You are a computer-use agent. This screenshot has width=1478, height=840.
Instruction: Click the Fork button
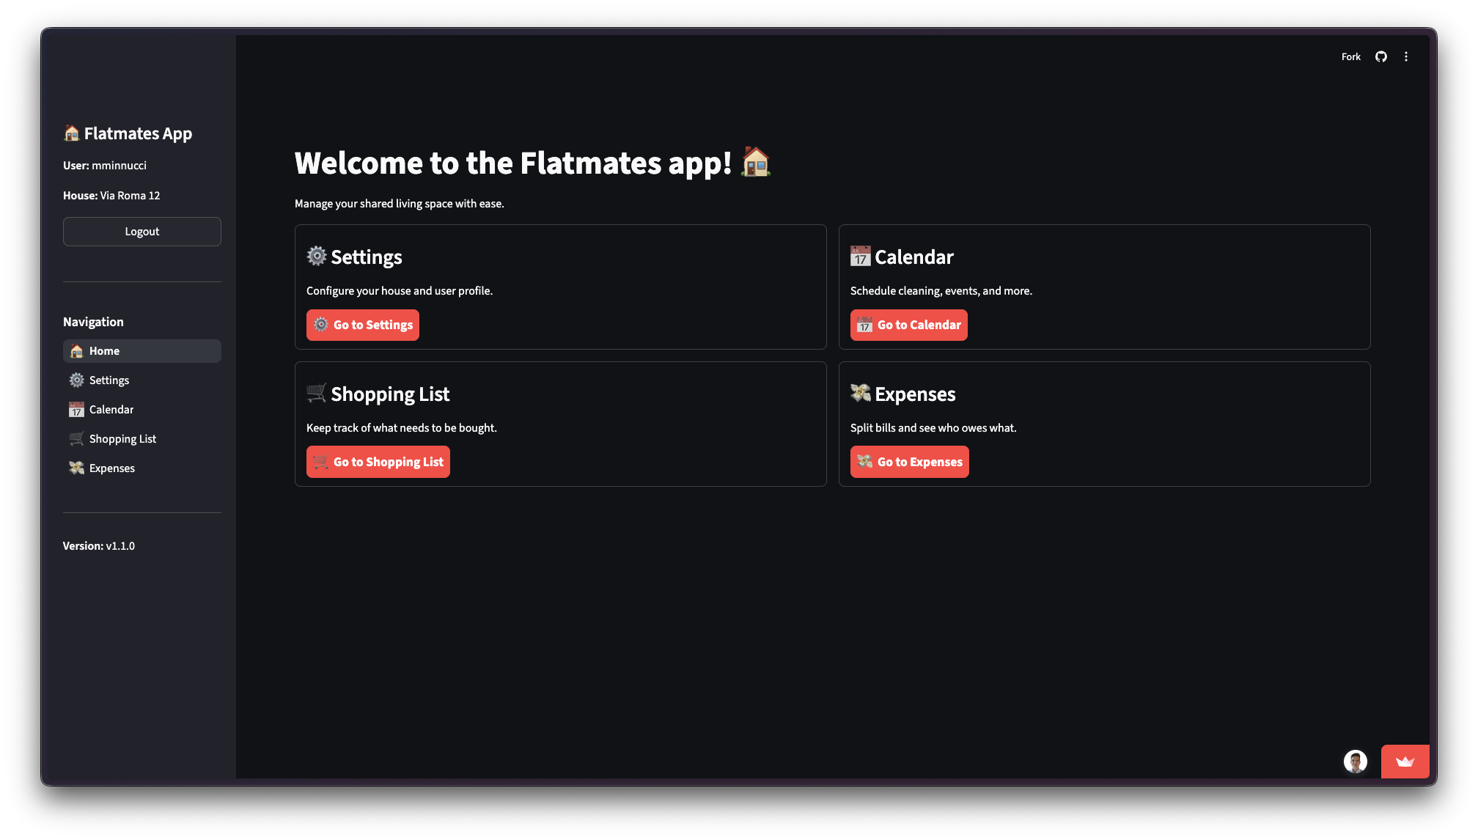[1350, 56]
